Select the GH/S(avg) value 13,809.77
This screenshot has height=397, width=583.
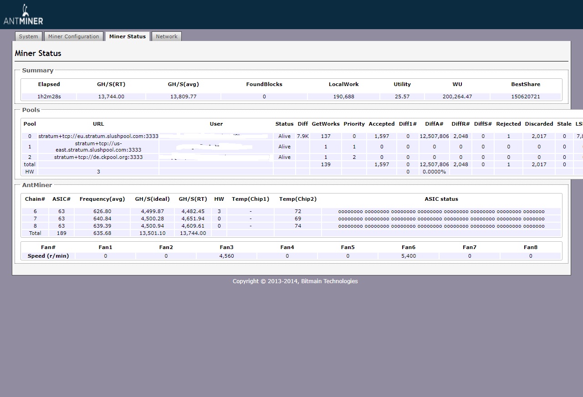click(x=184, y=97)
